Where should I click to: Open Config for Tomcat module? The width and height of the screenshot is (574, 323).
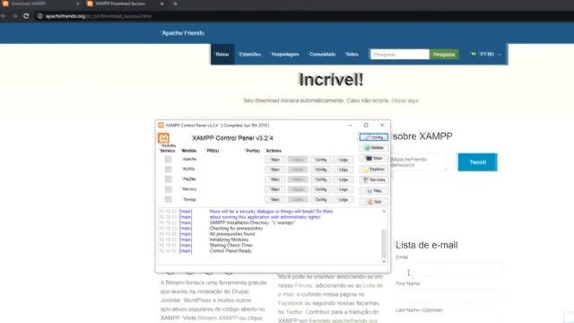pos(321,199)
